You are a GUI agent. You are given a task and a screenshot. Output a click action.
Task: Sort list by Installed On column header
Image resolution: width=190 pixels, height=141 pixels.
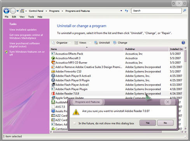176,49
